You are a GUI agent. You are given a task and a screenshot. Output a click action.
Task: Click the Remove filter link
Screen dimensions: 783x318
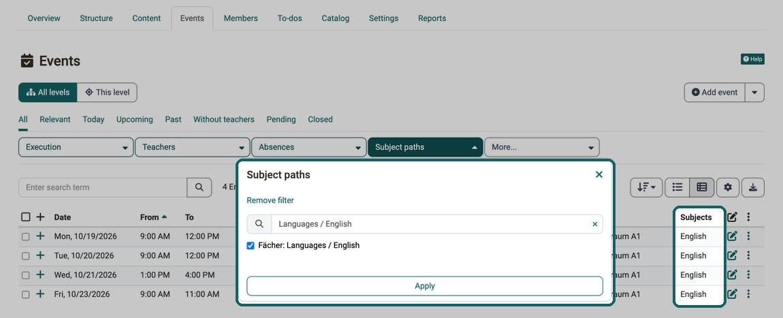tap(270, 200)
